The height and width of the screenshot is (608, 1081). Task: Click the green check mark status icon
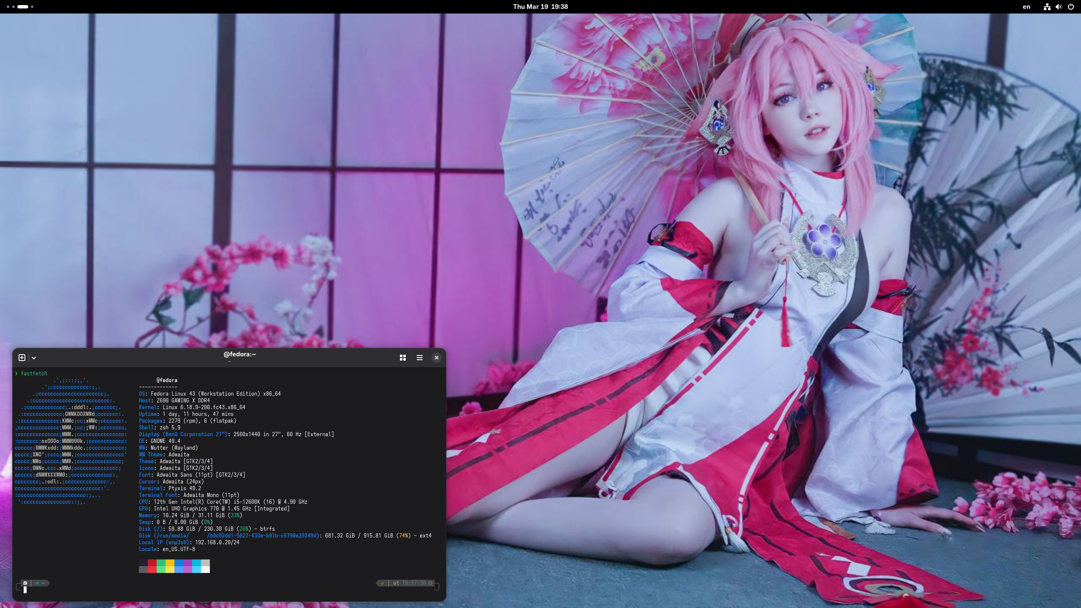pos(383,583)
